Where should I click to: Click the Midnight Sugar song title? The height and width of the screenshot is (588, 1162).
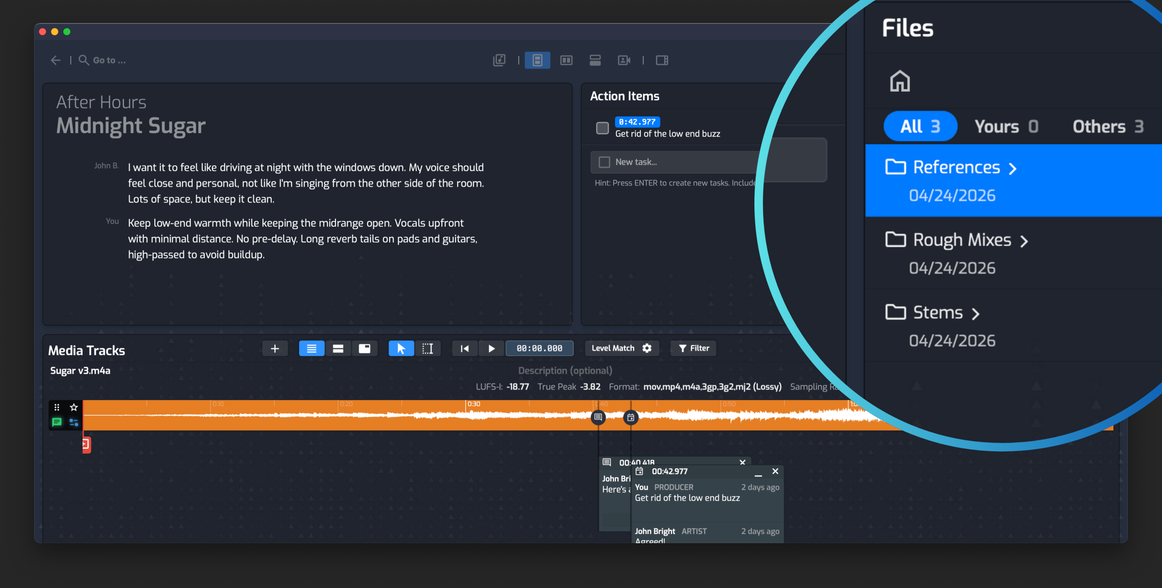(131, 126)
